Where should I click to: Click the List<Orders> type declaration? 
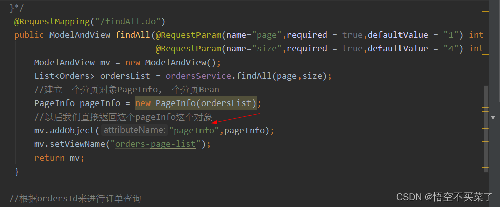coord(65,76)
